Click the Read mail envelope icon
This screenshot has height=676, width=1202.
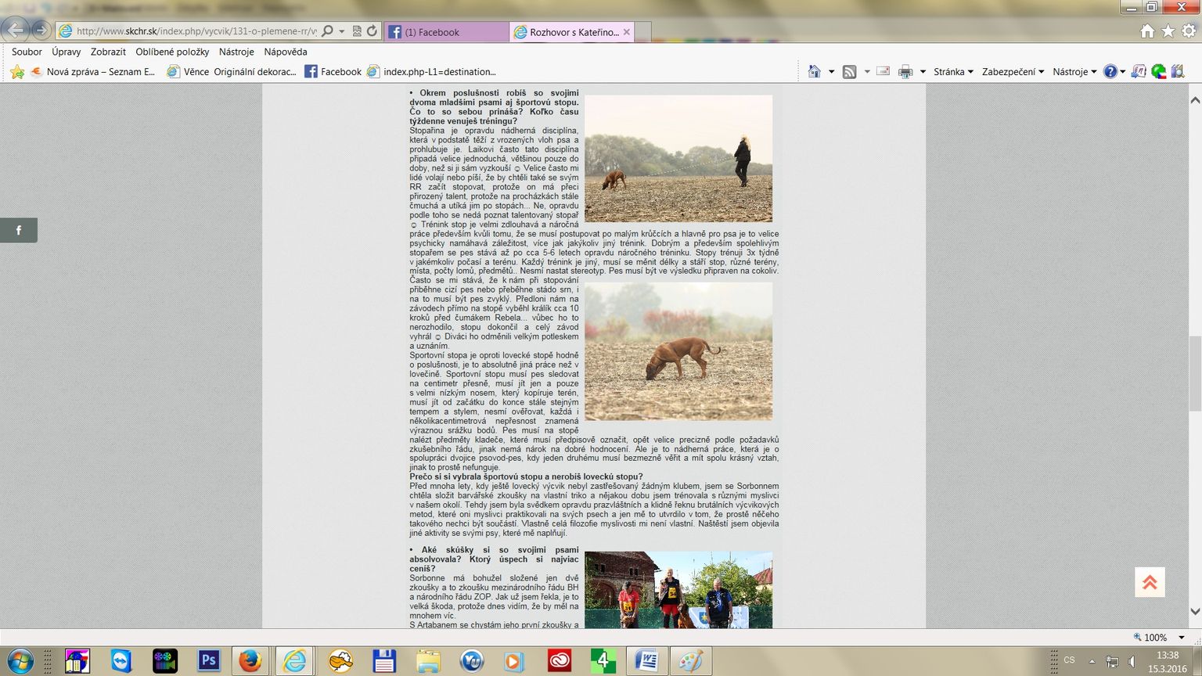884,71
